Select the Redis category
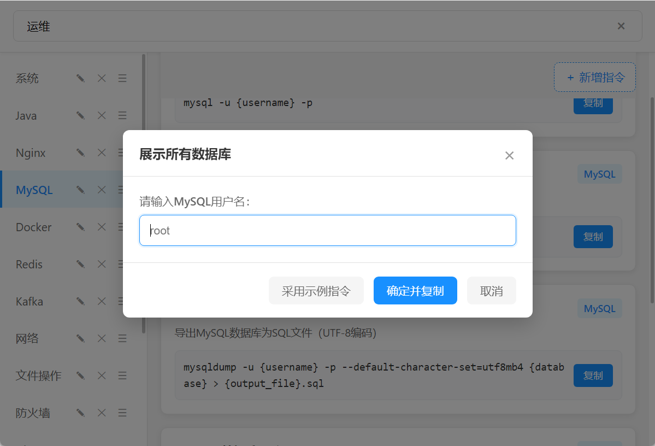Screen dimensions: 655x446 pyautogui.click(x=29, y=264)
